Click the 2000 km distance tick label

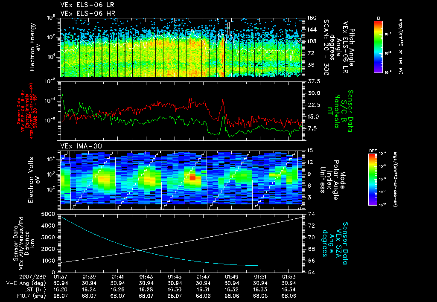tap(49, 249)
